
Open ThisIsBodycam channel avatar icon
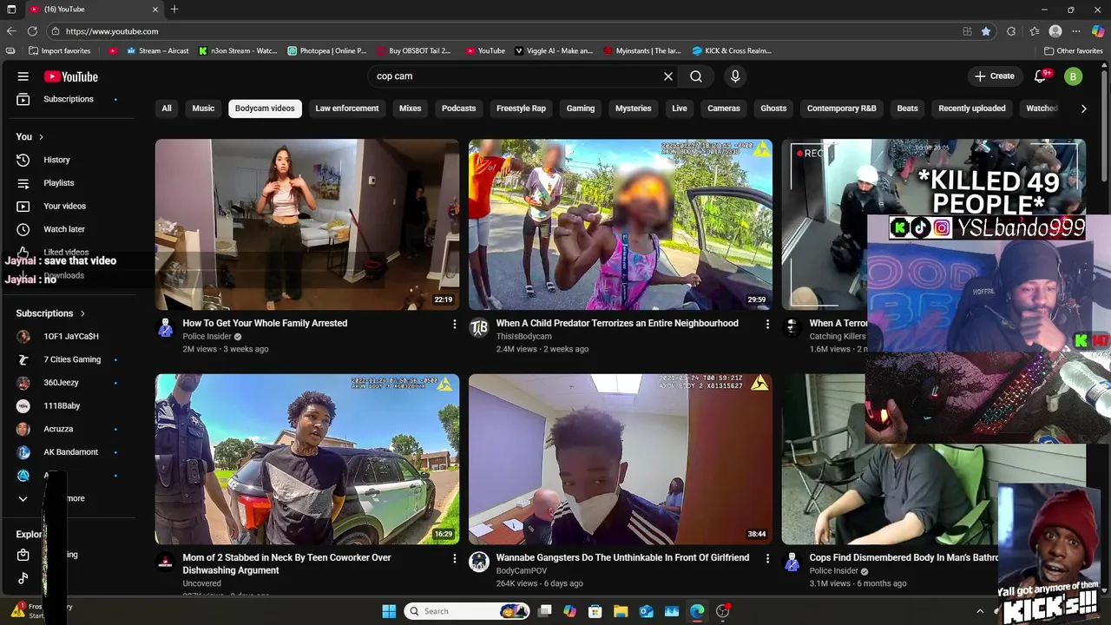pyautogui.click(x=478, y=327)
